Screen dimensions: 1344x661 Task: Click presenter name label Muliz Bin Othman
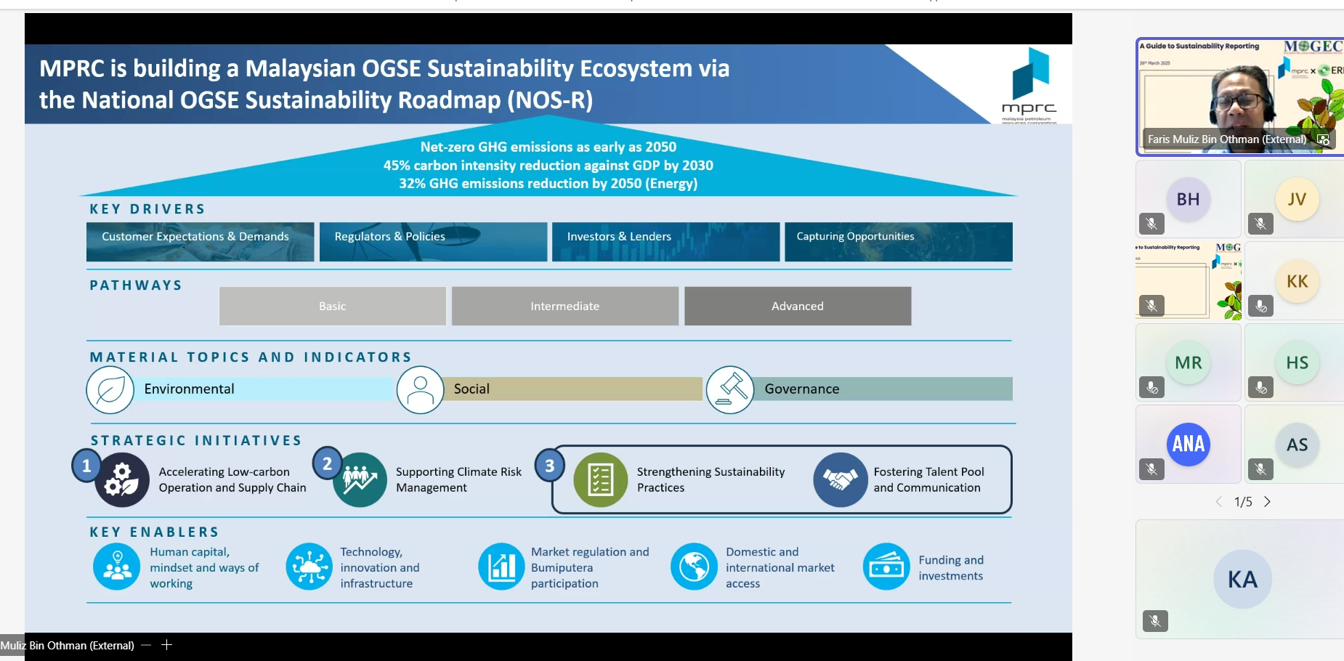pyautogui.click(x=67, y=645)
